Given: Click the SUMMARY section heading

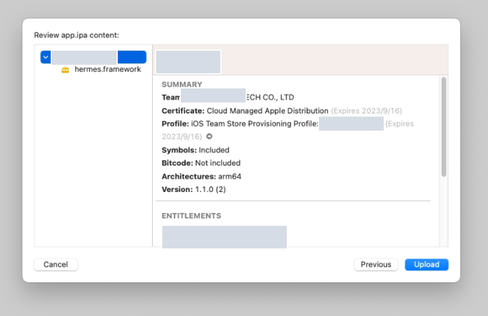Looking at the screenshot, I should tap(181, 84).
